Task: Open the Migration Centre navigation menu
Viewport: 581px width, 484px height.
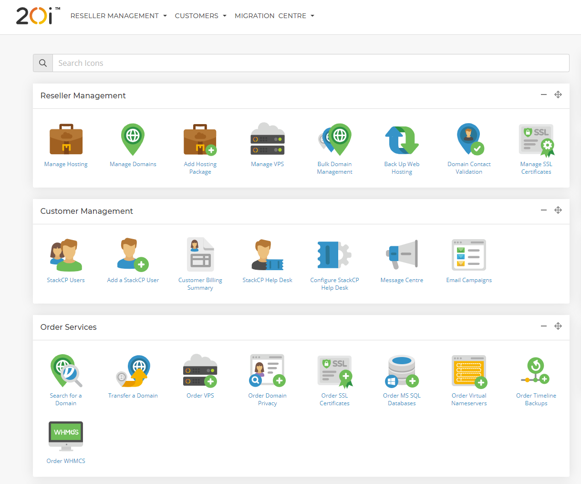Action: pyautogui.click(x=274, y=16)
